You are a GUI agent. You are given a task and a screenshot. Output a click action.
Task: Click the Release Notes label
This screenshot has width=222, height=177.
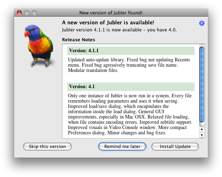pyautogui.click(x=79, y=40)
